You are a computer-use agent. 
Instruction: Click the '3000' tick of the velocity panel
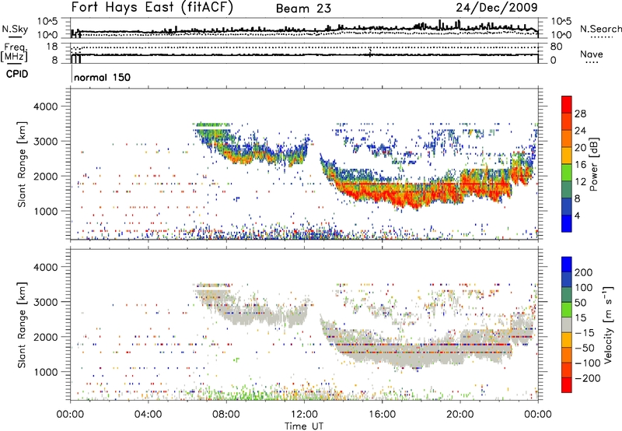click(45, 302)
